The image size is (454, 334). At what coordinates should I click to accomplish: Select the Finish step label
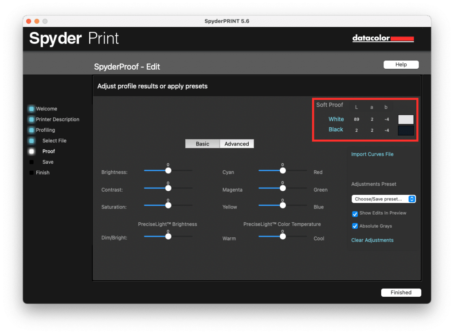tap(43, 173)
